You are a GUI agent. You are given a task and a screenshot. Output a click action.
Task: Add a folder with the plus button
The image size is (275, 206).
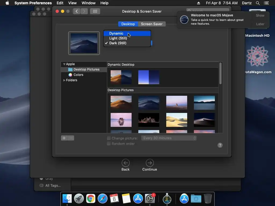[64, 138]
